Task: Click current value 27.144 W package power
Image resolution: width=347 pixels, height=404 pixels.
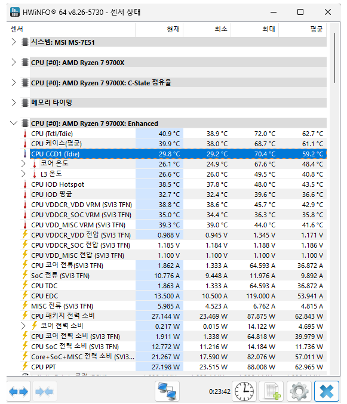Action: pos(165,316)
